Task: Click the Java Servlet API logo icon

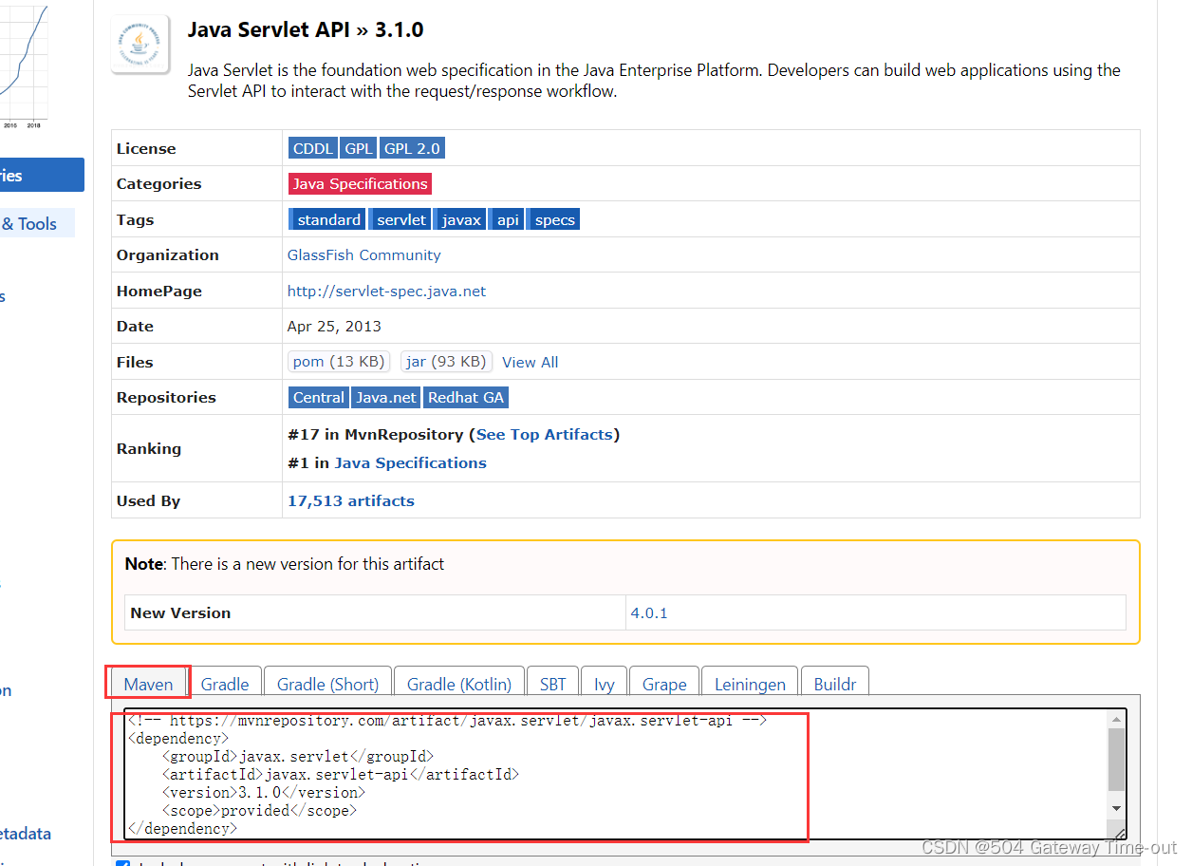Action: point(140,44)
